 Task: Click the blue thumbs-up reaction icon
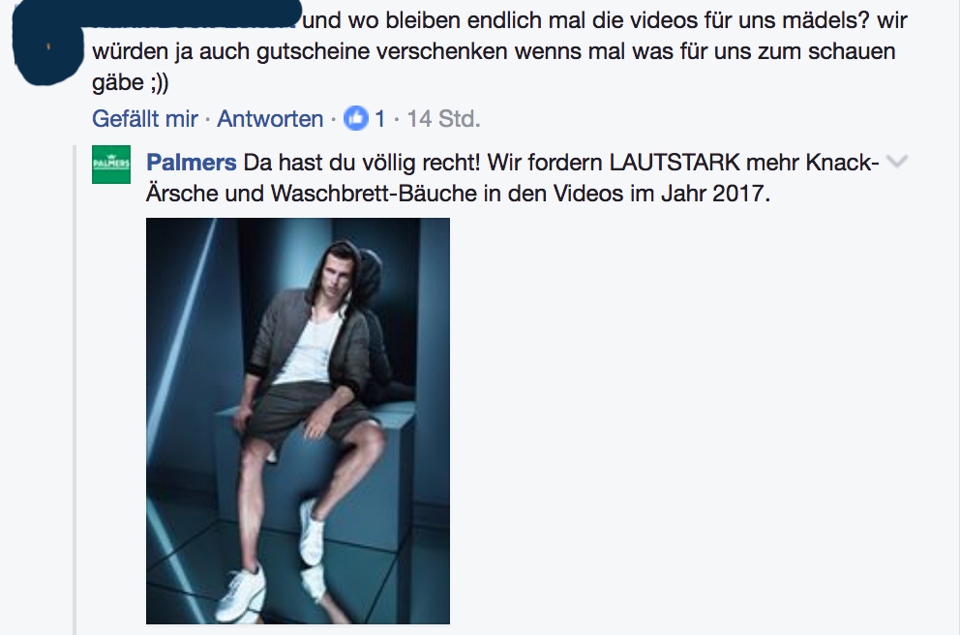point(356,118)
